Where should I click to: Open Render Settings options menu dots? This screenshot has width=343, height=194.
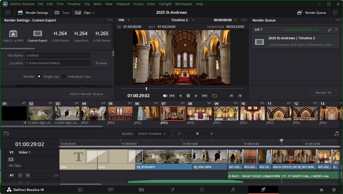(110, 20)
